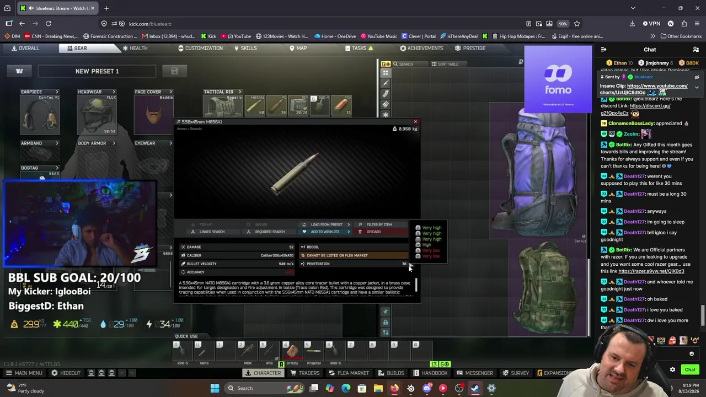Click the stash Search field
The width and height of the screenshot is (706, 397).
point(409,64)
